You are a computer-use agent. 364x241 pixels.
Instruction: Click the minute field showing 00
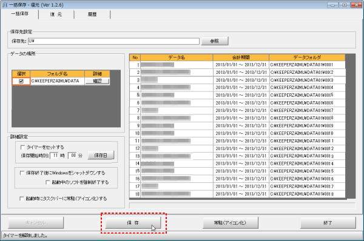(73, 155)
